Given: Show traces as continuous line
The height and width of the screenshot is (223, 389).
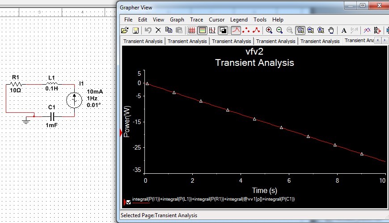Looking at the screenshot, I should click(236, 30).
